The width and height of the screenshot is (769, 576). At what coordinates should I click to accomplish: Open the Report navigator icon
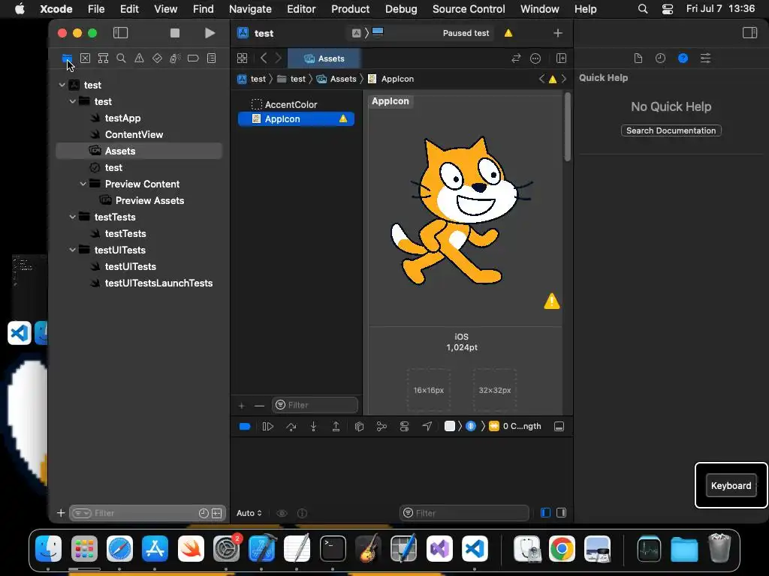pyautogui.click(x=211, y=58)
